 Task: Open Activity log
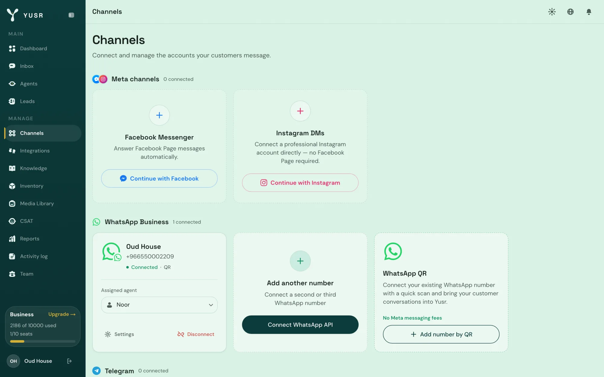coord(43,256)
